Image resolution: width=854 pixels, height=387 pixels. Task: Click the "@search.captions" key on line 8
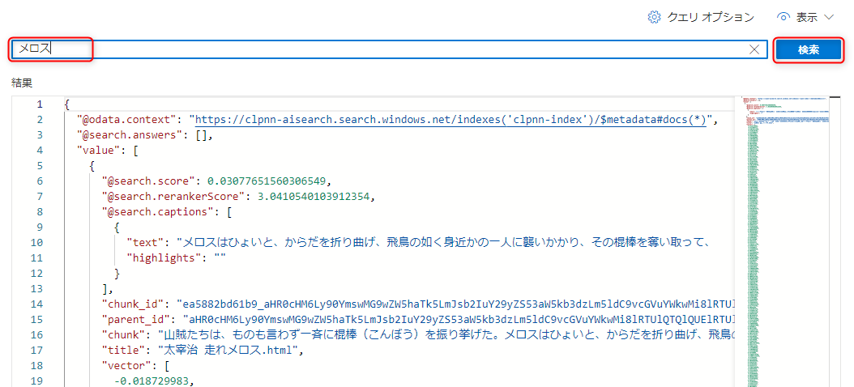coord(161,211)
